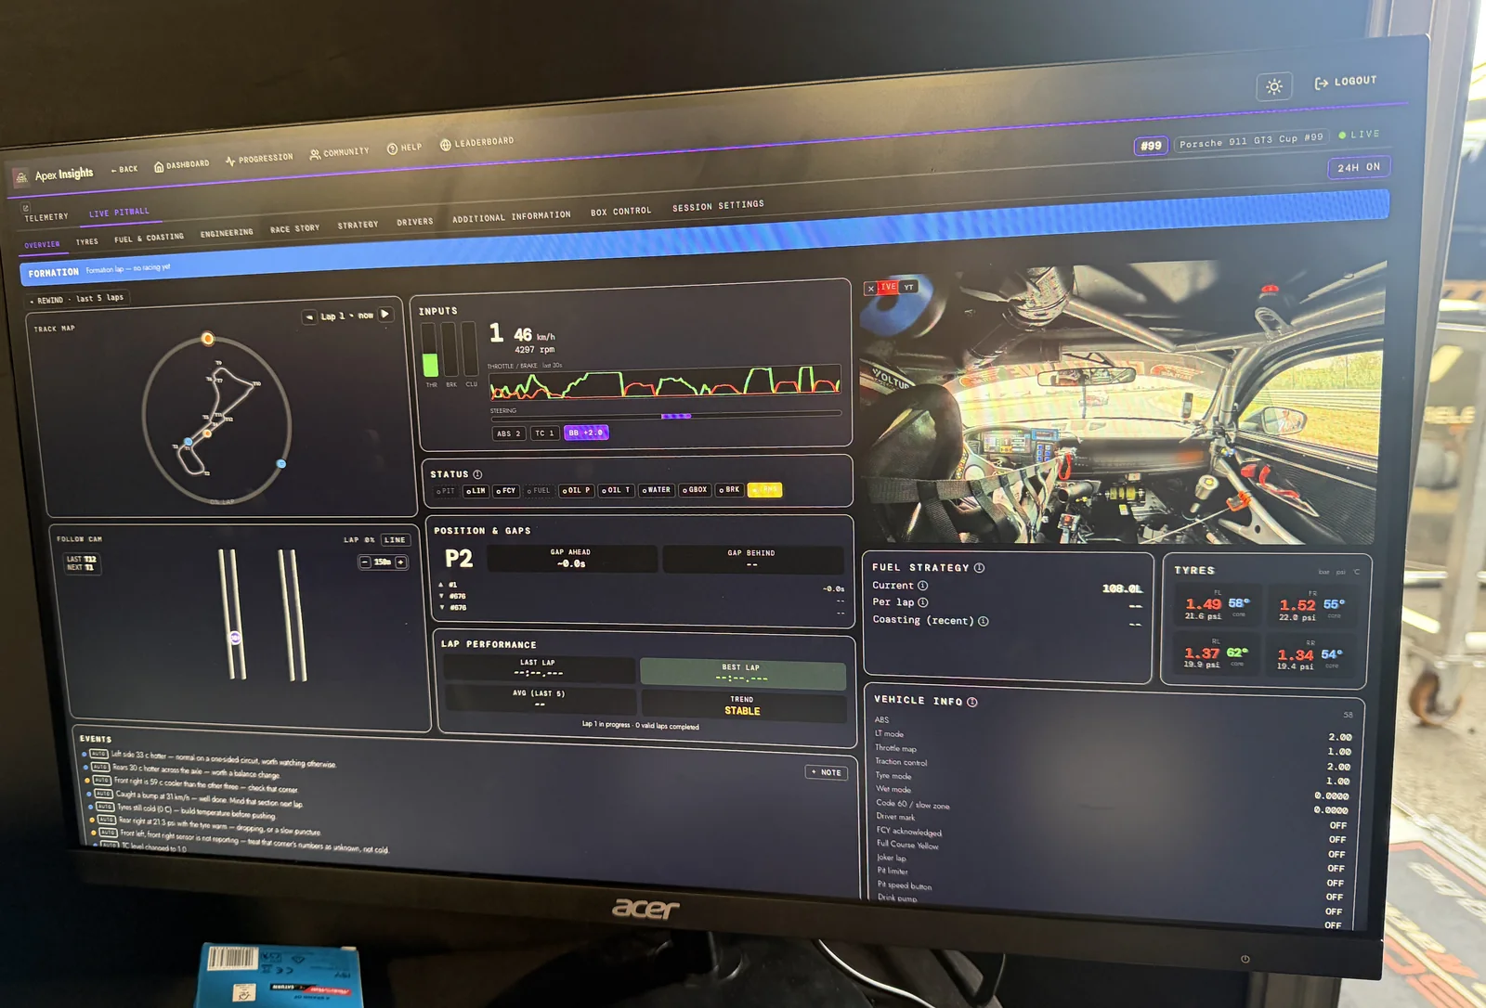The height and width of the screenshot is (1008, 1486).
Task: Click the onboard live video feed
Action: pyautogui.click(x=1123, y=406)
